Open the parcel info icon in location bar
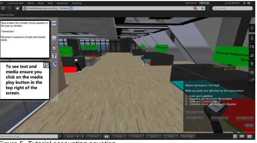 (x=25, y=8)
